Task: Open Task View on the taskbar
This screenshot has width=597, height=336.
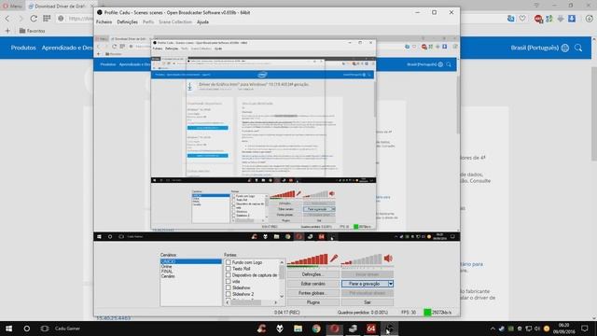Action: tap(45, 329)
